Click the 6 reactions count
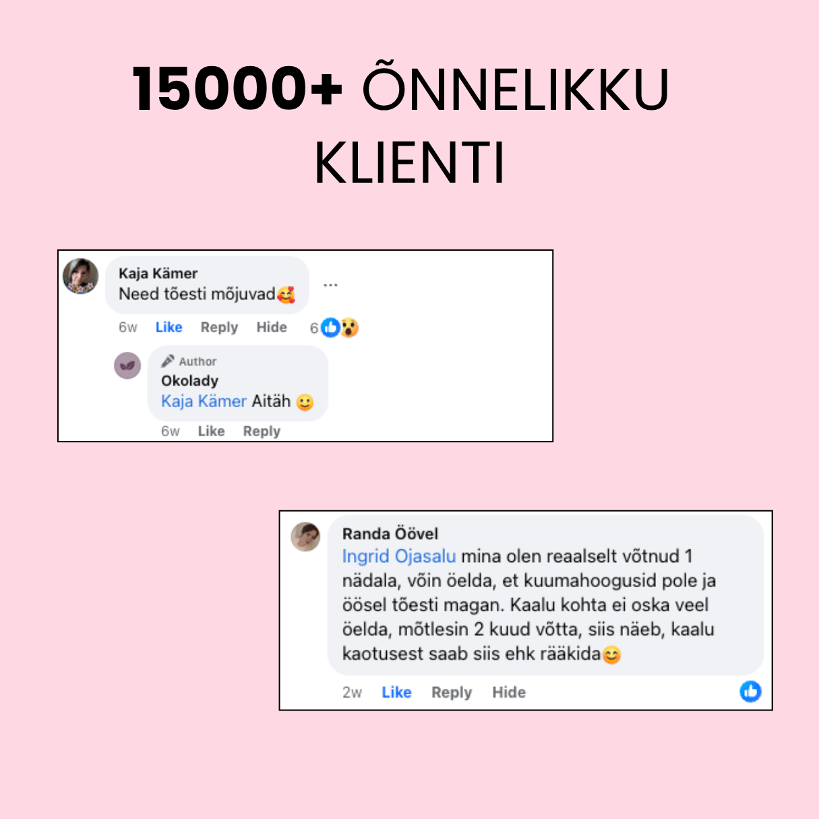Screen dimensions: 819x819 tap(313, 328)
